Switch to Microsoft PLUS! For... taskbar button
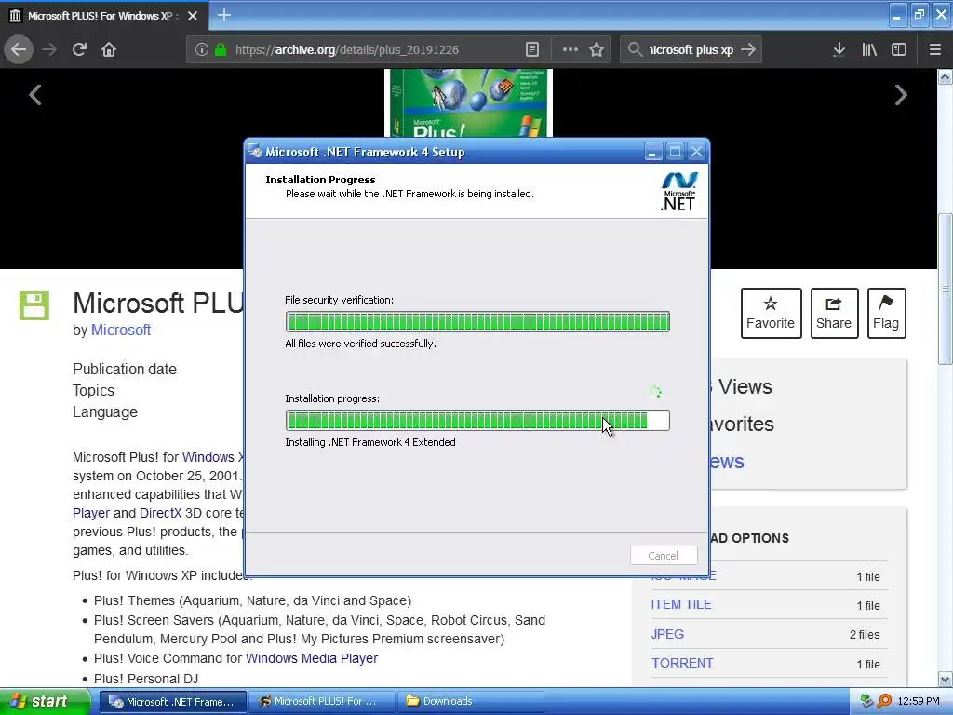953x715 pixels. point(321,702)
